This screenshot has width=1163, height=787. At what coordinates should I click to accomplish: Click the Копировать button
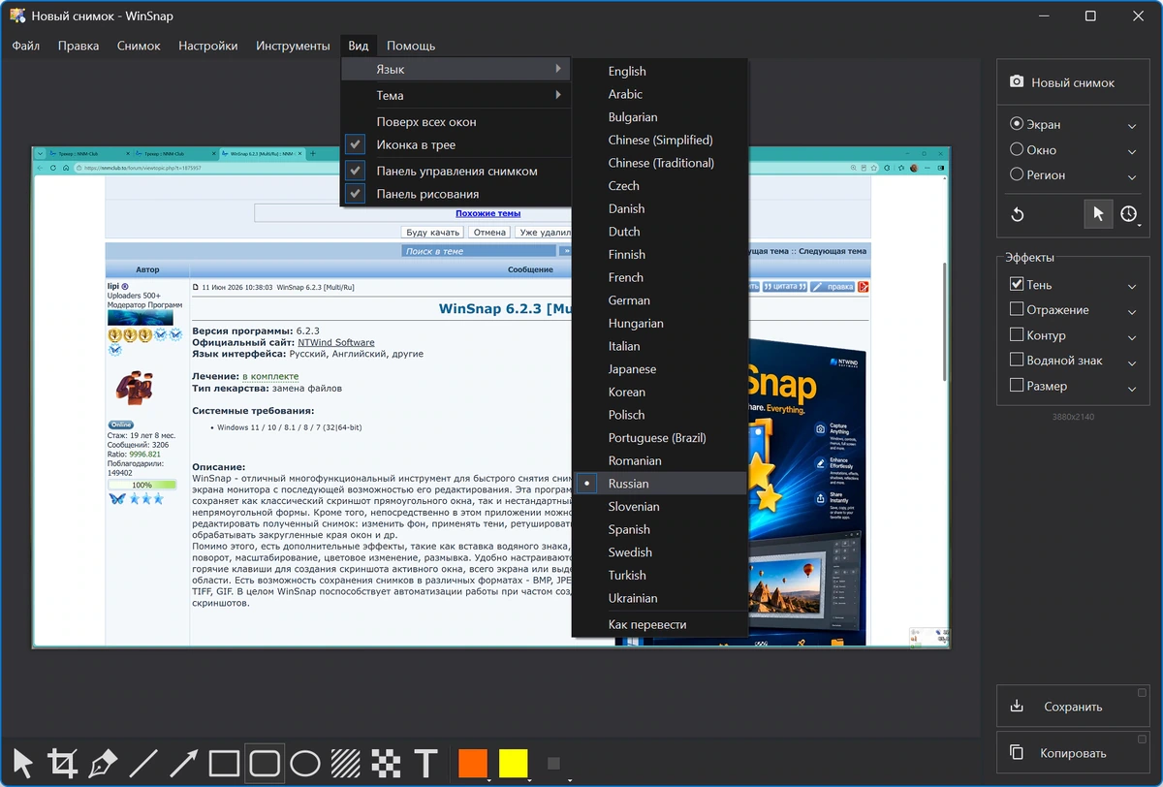pyautogui.click(x=1074, y=753)
